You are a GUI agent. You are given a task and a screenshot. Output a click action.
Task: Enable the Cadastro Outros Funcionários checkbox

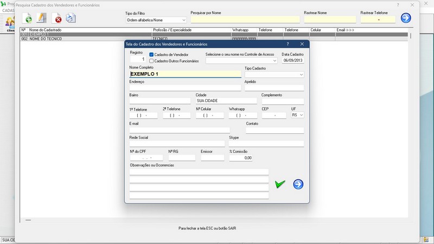(152, 61)
